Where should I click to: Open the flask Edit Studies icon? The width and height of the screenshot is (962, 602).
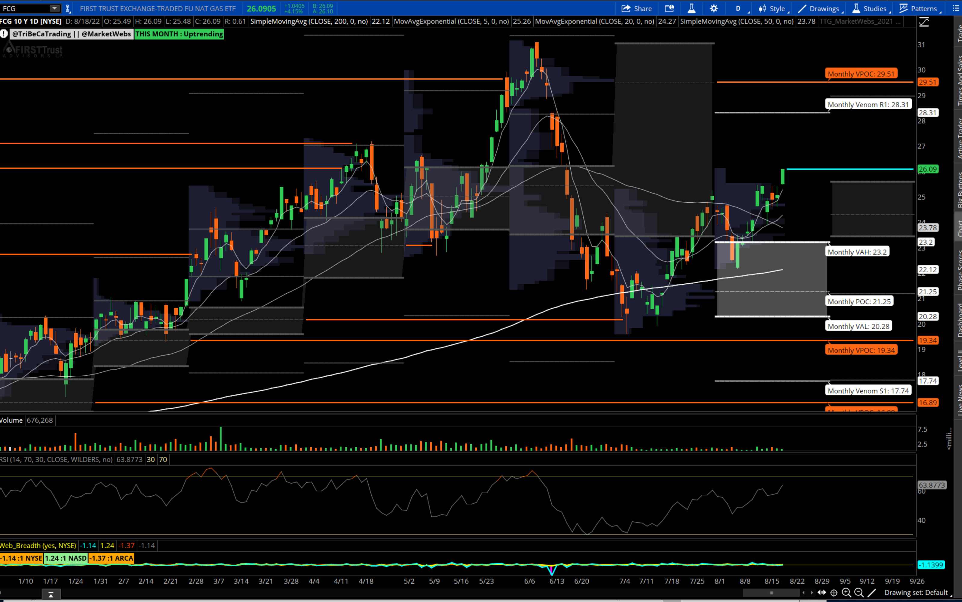tap(692, 8)
